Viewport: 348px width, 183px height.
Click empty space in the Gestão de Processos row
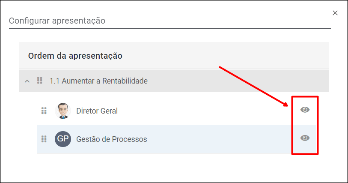(214, 139)
